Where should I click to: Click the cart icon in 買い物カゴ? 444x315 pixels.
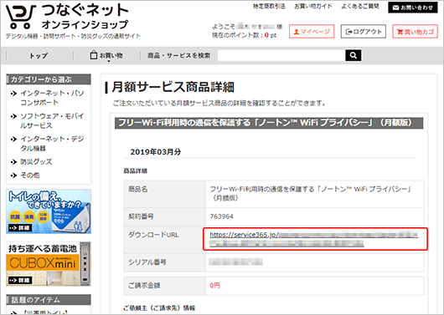point(400,32)
